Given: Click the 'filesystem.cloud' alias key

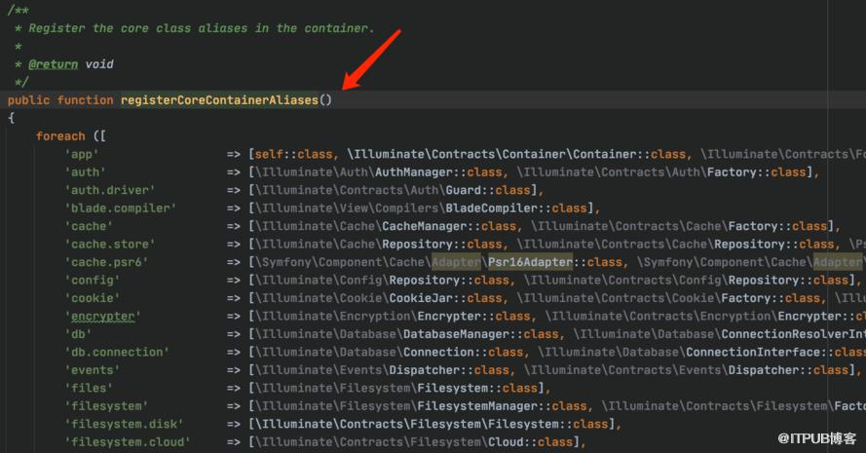Looking at the screenshot, I should 128,442.
